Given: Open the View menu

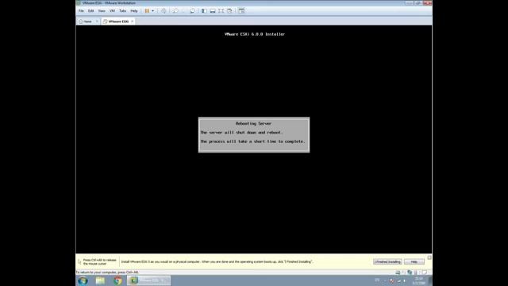Looking at the screenshot, I should 102,10.
